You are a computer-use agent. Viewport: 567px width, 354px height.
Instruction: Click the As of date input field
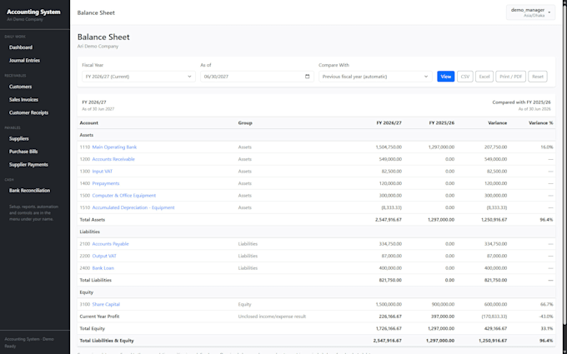257,77
